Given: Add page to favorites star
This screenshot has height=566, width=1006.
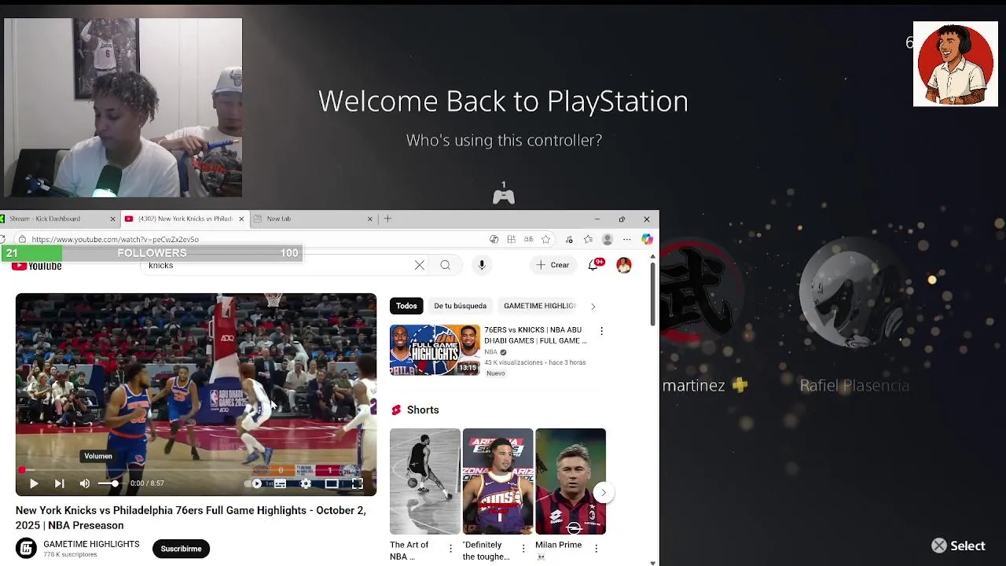Looking at the screenshot, I should pos(545,239).
